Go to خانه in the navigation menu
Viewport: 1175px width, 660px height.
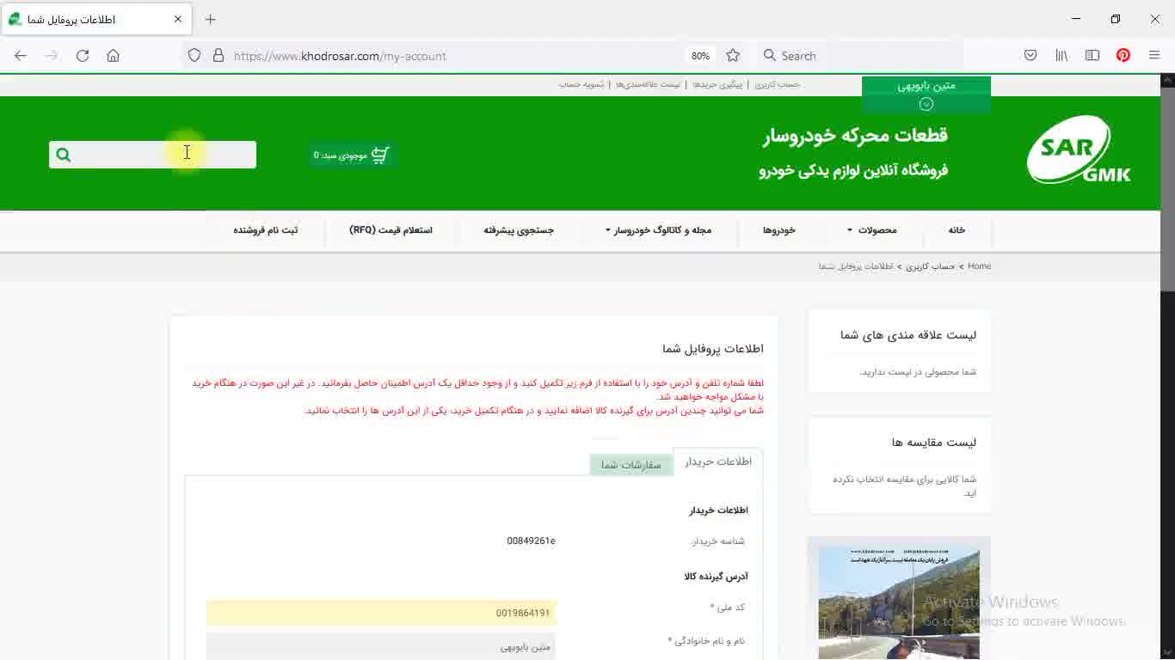[x=957, y=230]
